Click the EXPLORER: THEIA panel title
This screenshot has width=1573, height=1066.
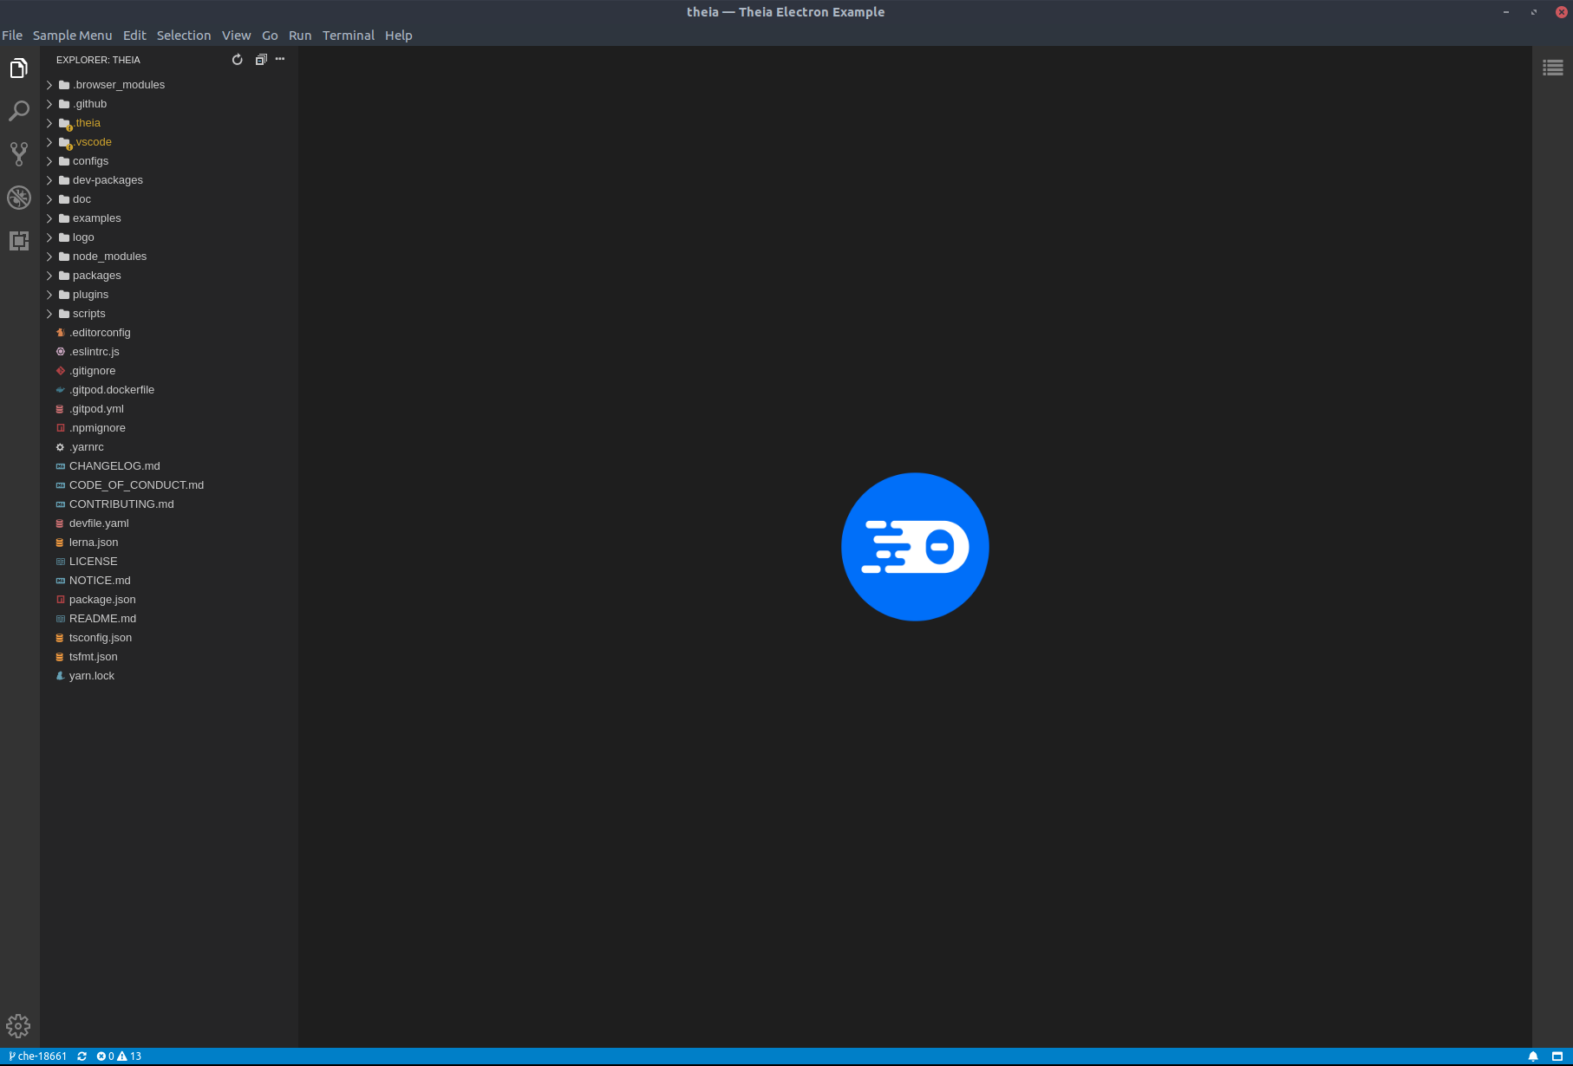pyautogui.click(x=98, y=60)
